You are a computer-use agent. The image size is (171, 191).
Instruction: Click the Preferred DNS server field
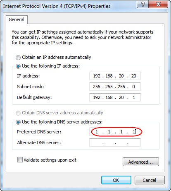115,132
